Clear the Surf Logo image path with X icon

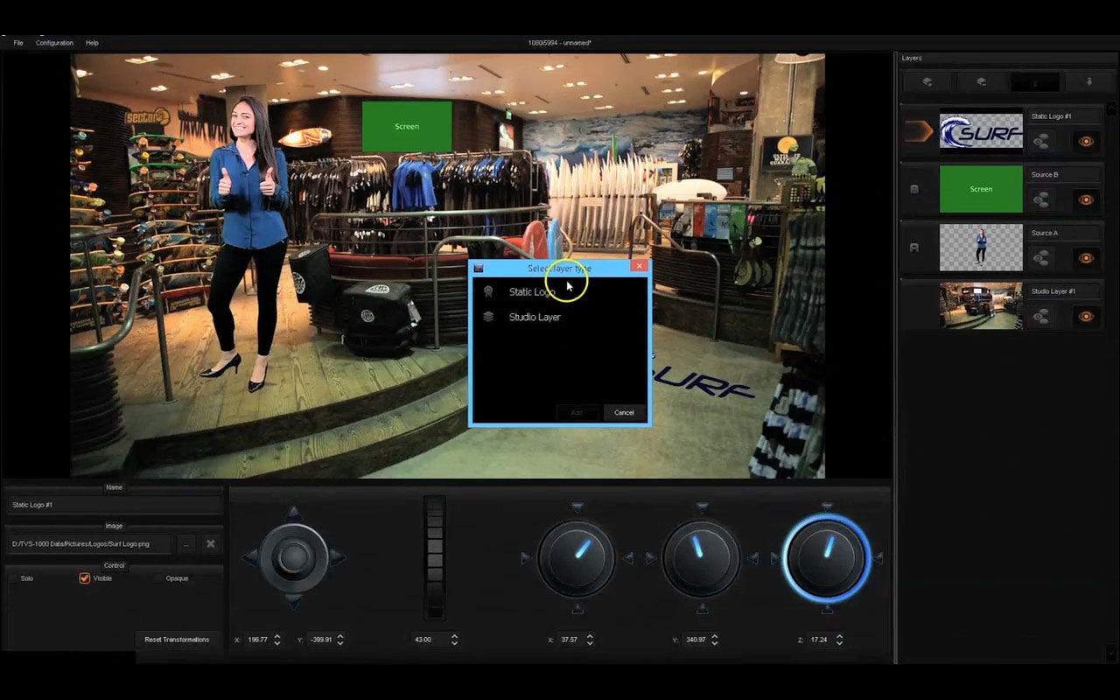click(x=210, y=543)
